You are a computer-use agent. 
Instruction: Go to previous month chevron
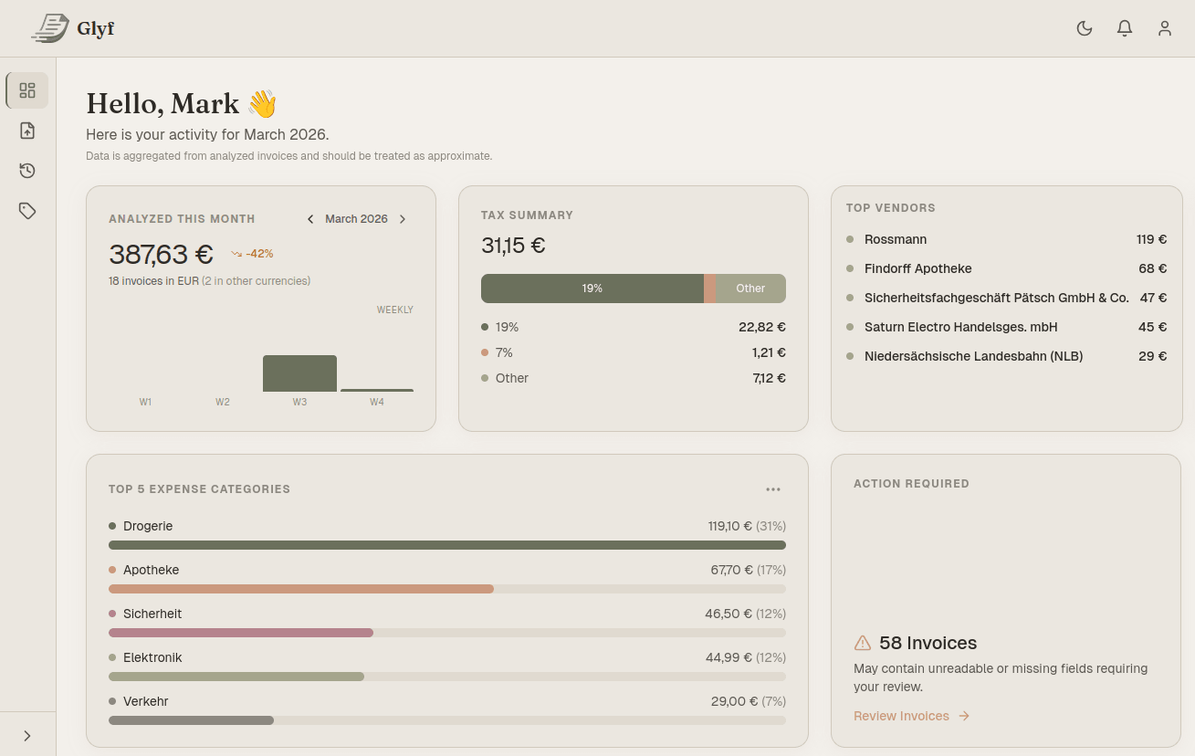click(x=310, y=219)
